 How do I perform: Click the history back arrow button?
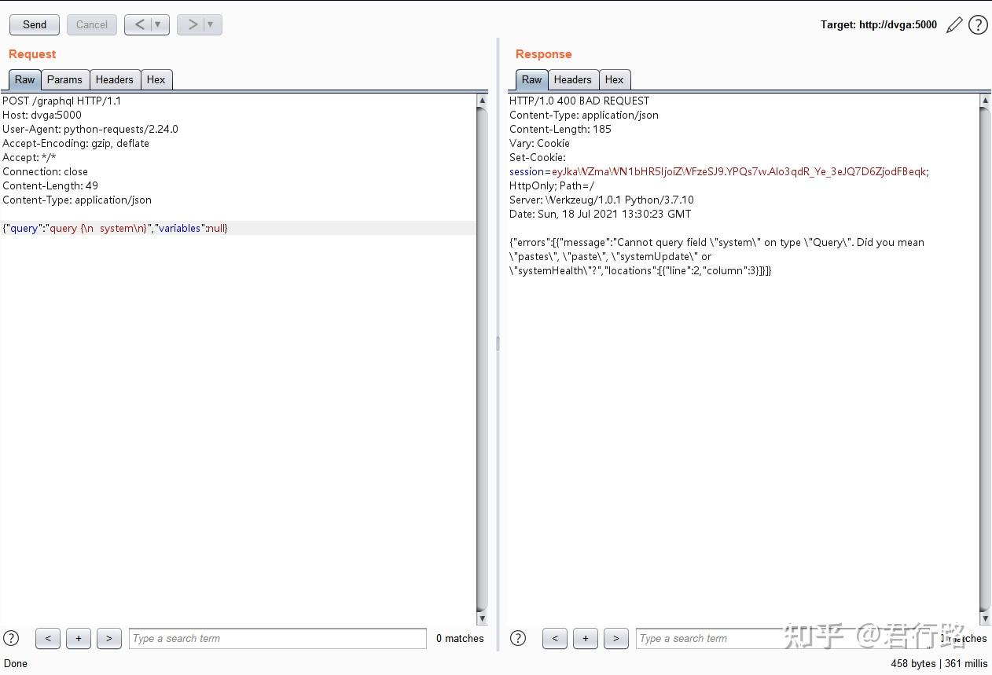coord(139,24)
